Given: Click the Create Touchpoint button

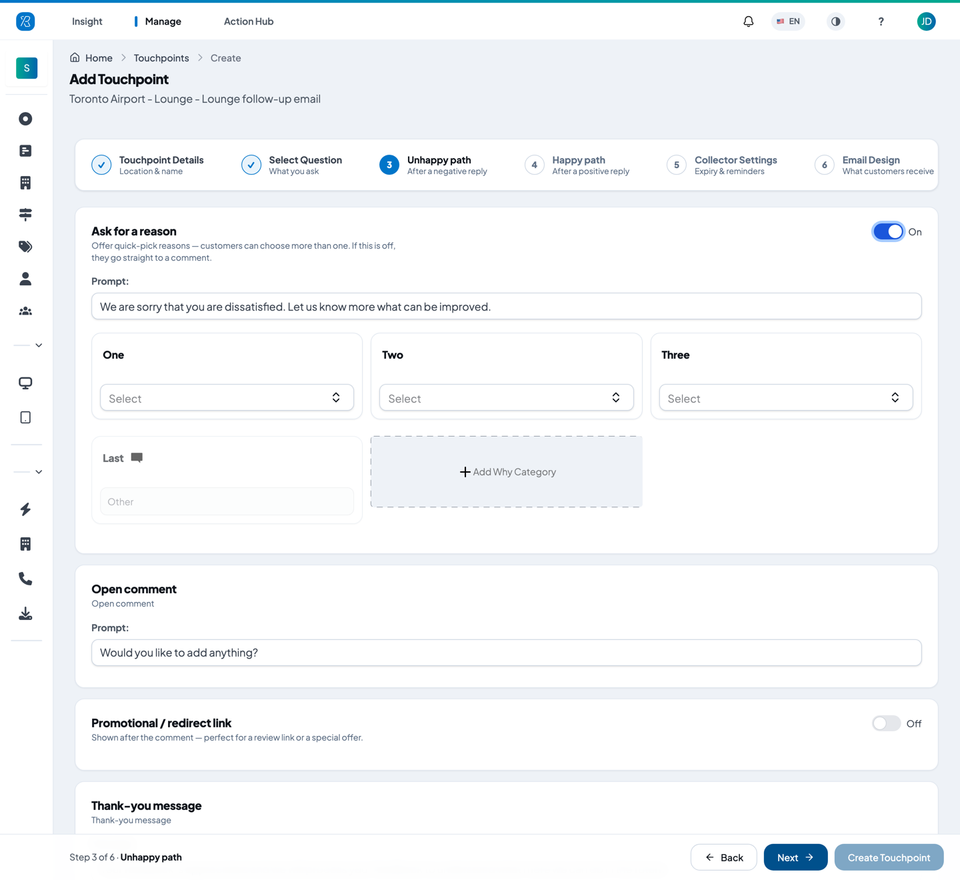Looking at the screenshot, I should click(x=889, y=857).
